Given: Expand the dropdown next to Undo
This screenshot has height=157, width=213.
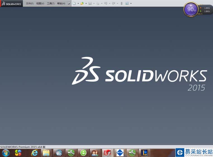Looking at the screenshot, I should coord(110,4).
